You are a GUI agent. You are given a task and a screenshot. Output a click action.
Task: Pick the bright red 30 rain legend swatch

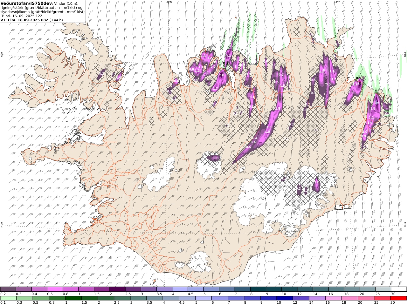coord(398,298)
